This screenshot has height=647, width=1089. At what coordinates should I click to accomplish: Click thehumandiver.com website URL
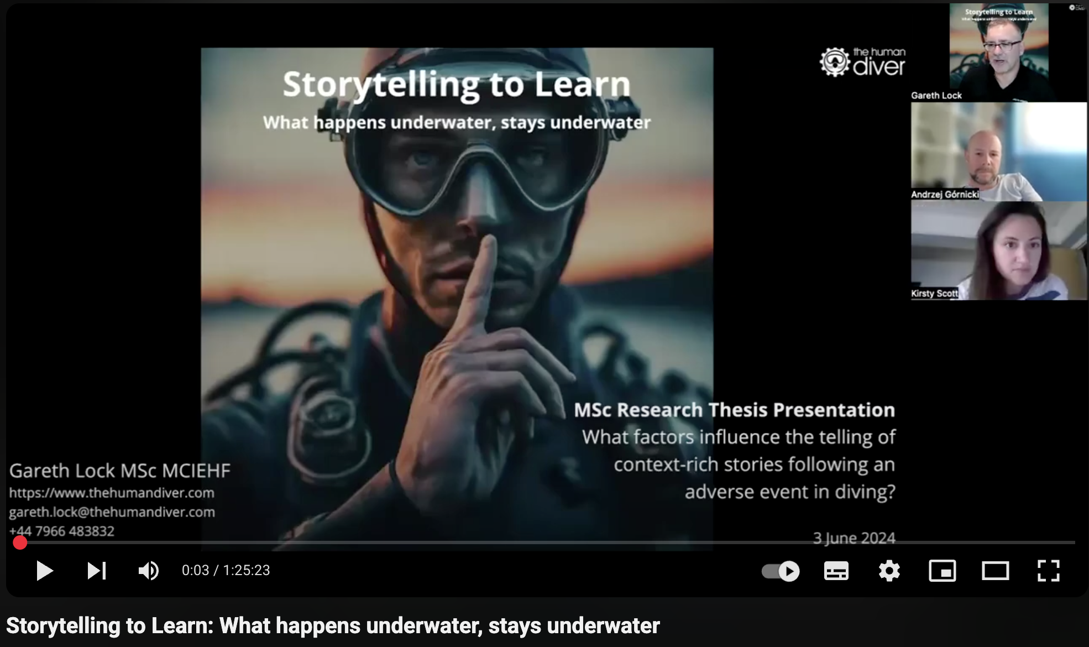click(112, 493)
